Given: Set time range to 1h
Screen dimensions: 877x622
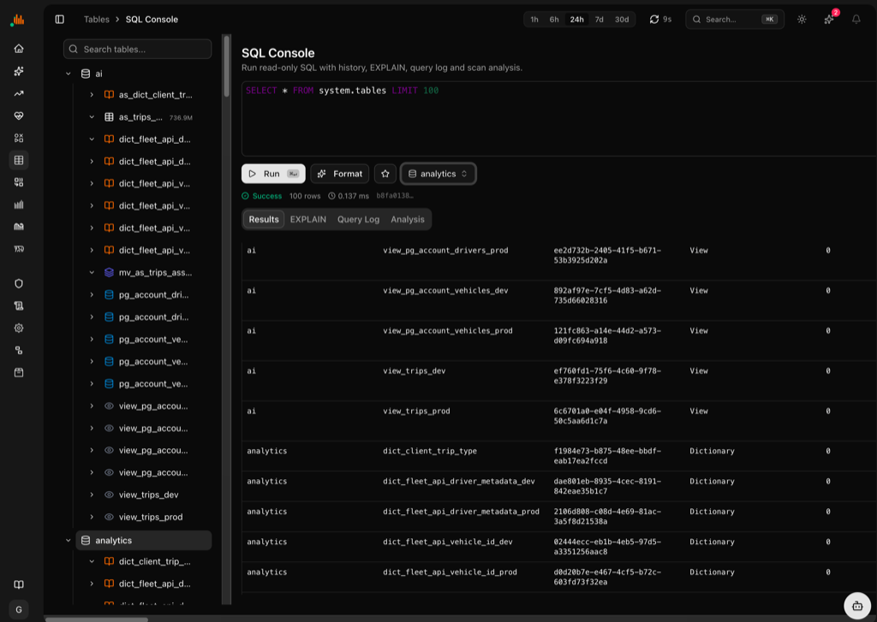Looking at the screenshot, I should coord(534,20).
